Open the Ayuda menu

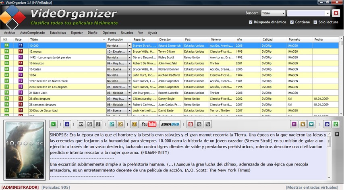click(x=152, y=33)
